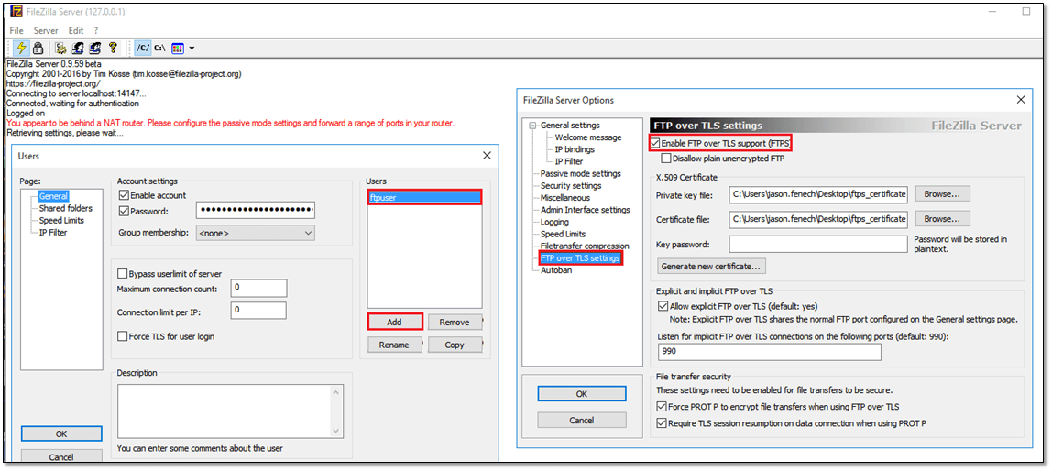Click Generate new certificate button
Viewport: 1052px width, 471px height.
point(712,267)
